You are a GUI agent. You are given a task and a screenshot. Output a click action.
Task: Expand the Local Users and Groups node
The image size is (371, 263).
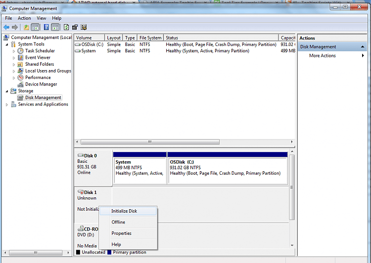(14, 71)
